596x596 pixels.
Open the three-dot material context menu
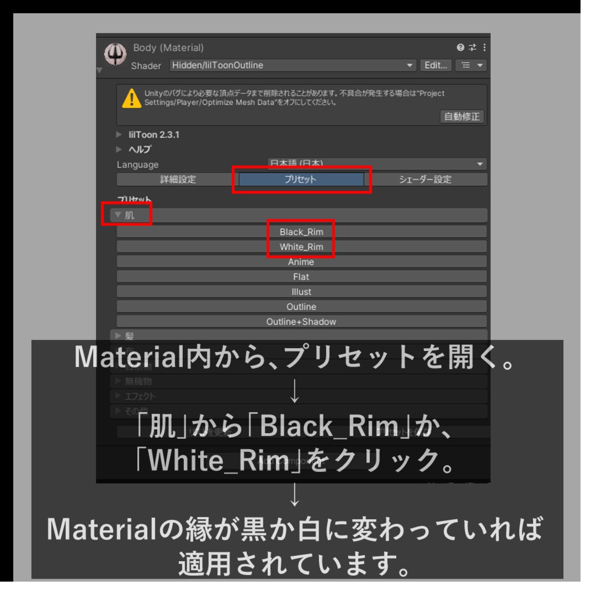tap(484, 48)
